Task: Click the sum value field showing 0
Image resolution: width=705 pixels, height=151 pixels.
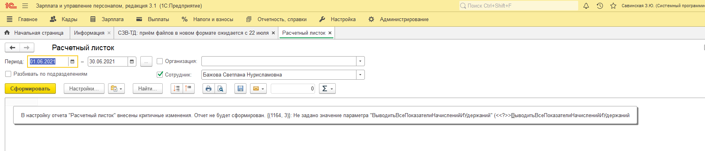Action: pos(293,88)
